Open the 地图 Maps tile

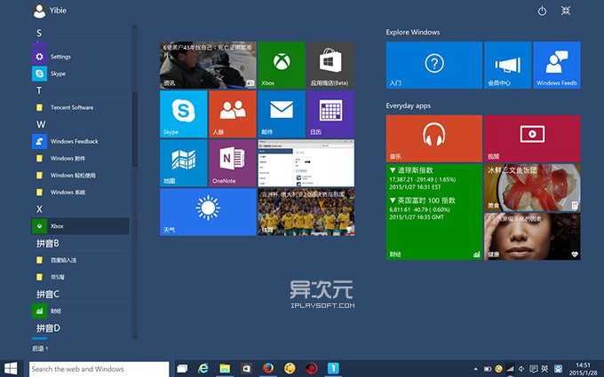click(184, 163)
